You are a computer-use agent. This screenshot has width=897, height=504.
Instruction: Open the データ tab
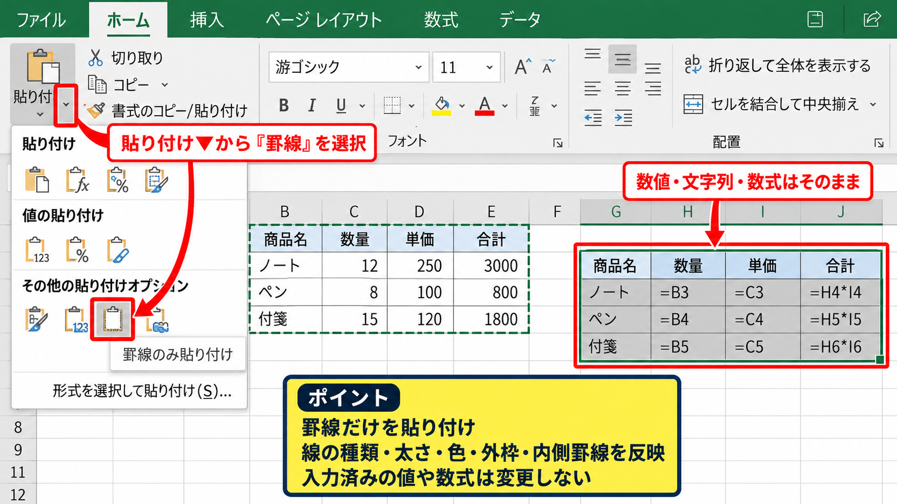tap(519, 20)
